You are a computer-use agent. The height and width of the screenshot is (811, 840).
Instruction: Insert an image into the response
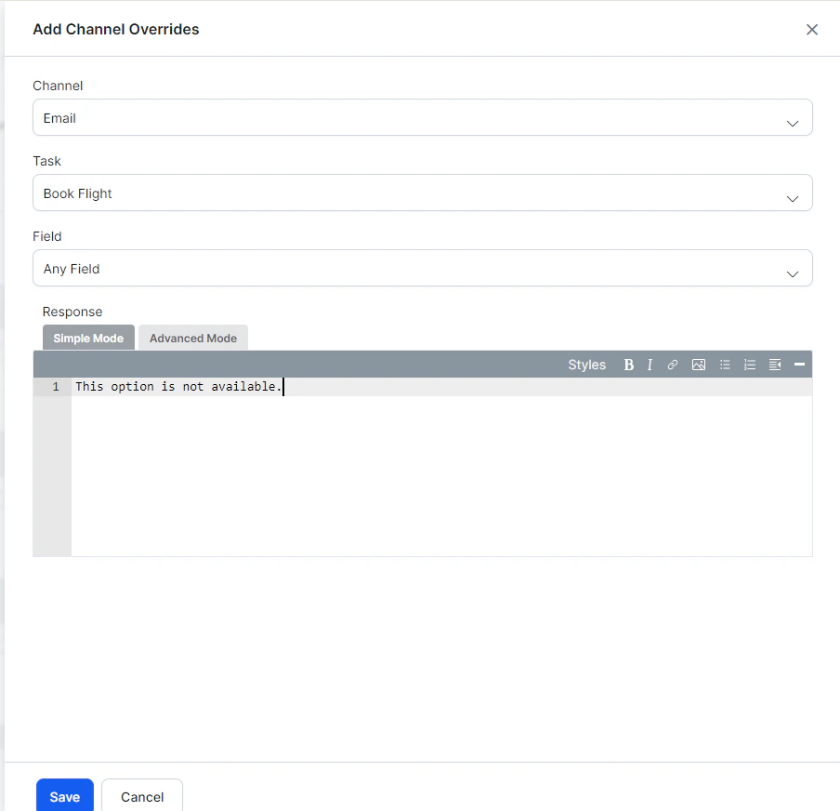pos(699,365)
